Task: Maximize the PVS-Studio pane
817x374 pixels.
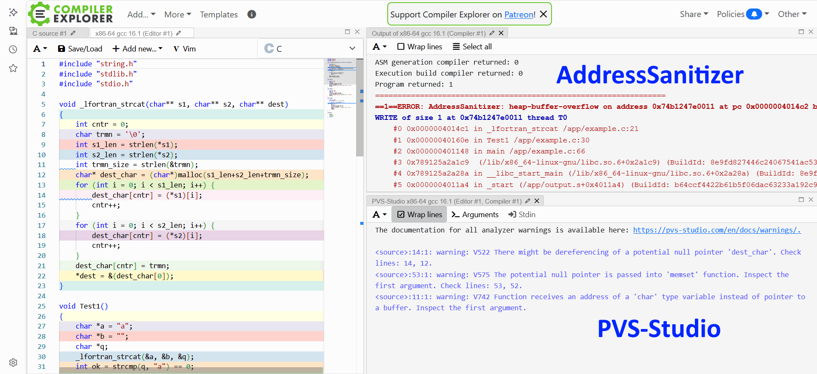Action: [801, 200]
